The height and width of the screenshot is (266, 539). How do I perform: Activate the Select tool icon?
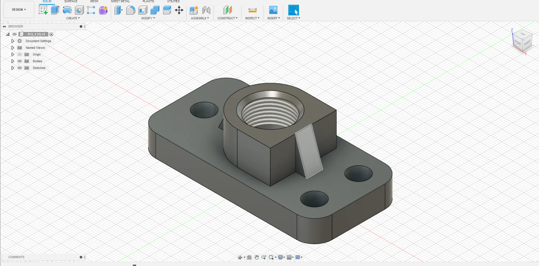coord(294,10)
